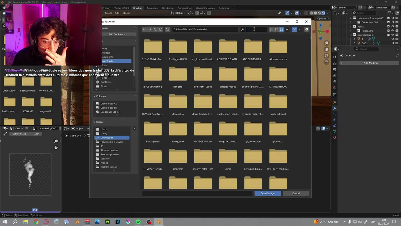
Task: Cancel the file browser dialog
Action: (296, 193)
